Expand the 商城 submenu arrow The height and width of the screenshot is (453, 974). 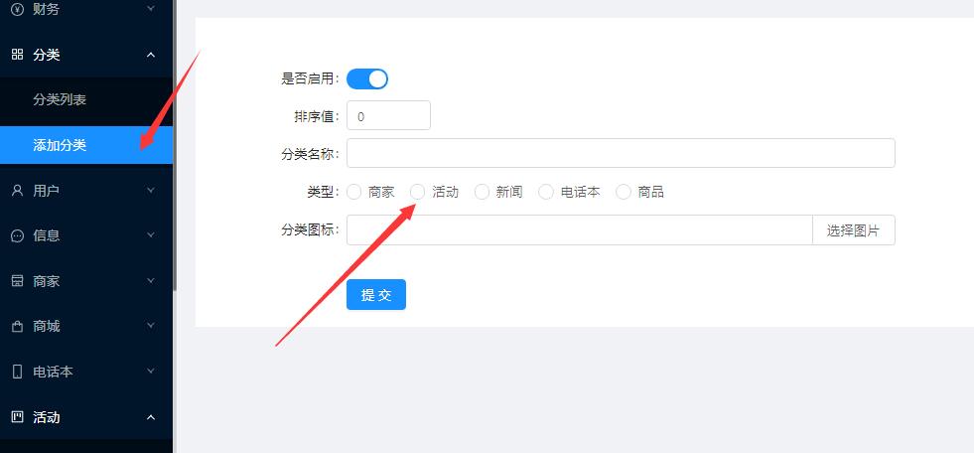[150, 326]
